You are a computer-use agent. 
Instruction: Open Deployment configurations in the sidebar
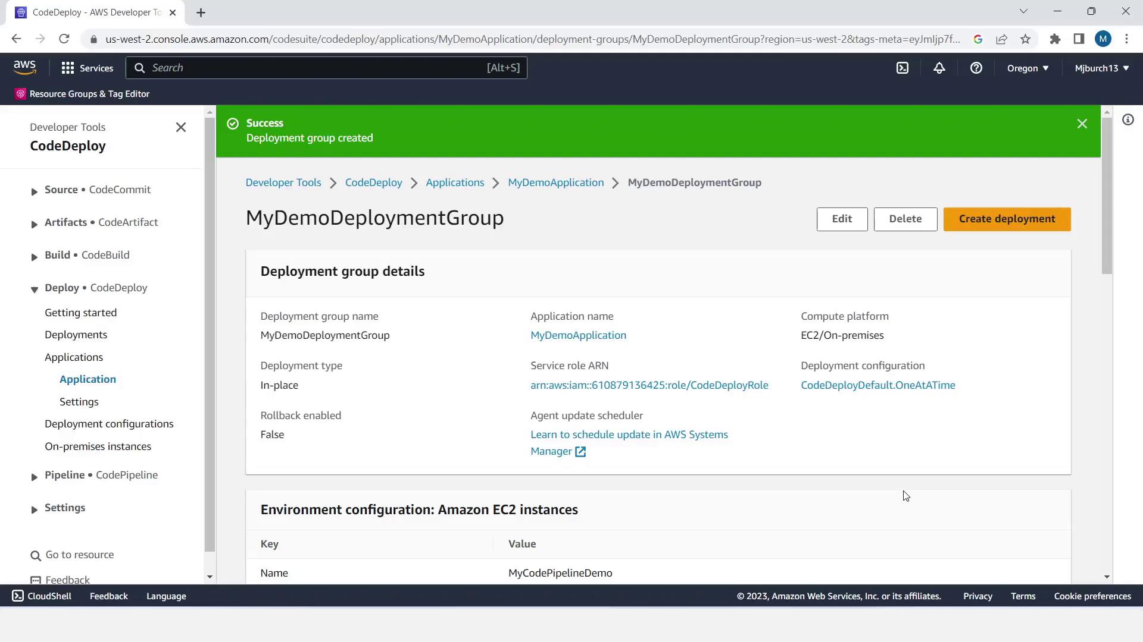pyautogui.click(x=109, y=424)
